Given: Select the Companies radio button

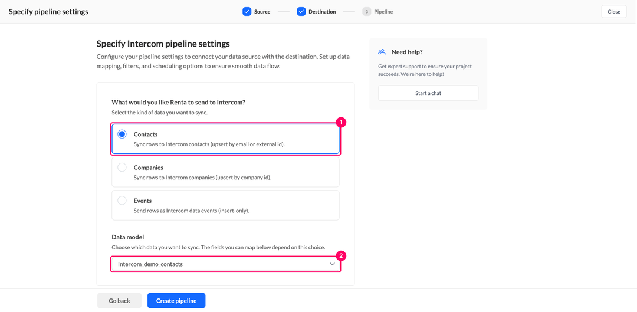Looking at the screenshot, I should (x=122, y=167).
